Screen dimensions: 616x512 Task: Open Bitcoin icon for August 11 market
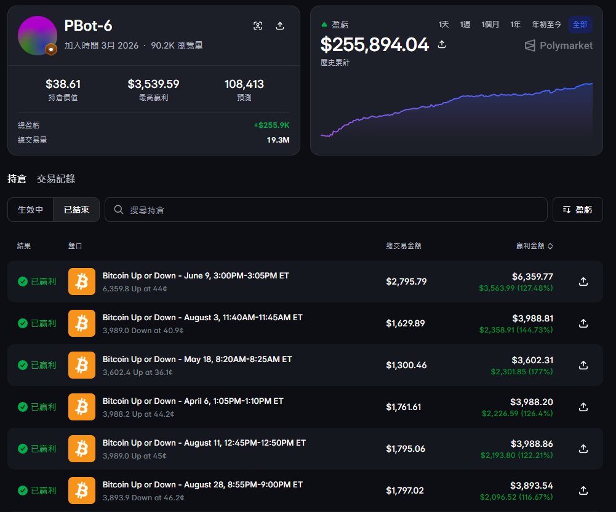pos(82,449)
